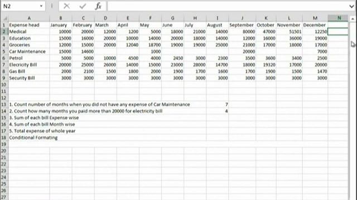357x200 pixels.
Task: Click the 'March' header cell
Action: tap(105, 25)
